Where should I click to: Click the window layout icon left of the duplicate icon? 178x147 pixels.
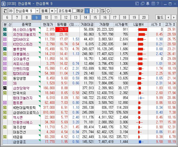pos(137,4)
